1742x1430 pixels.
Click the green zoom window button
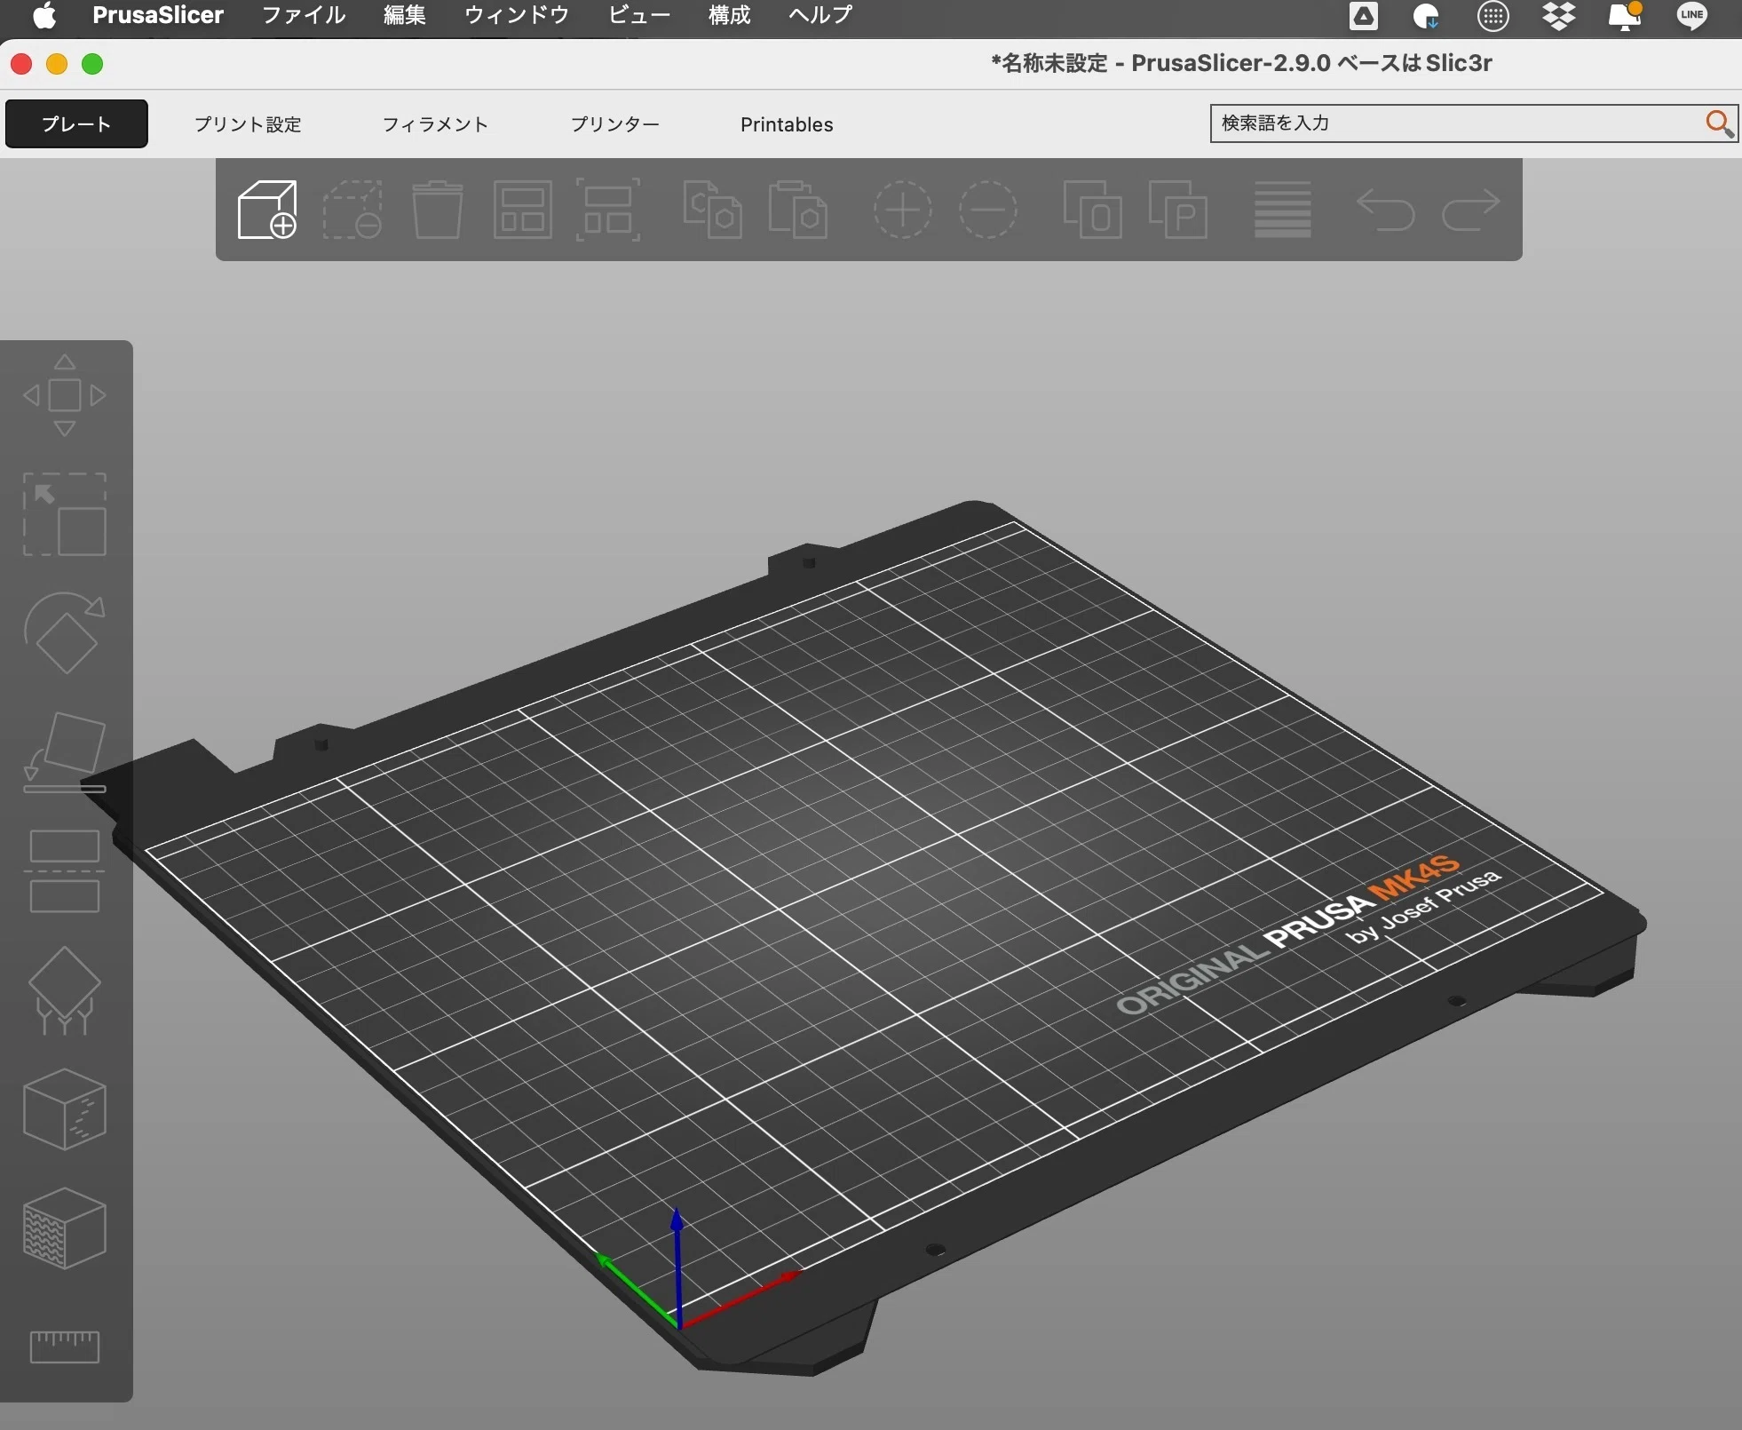(92, 64)
